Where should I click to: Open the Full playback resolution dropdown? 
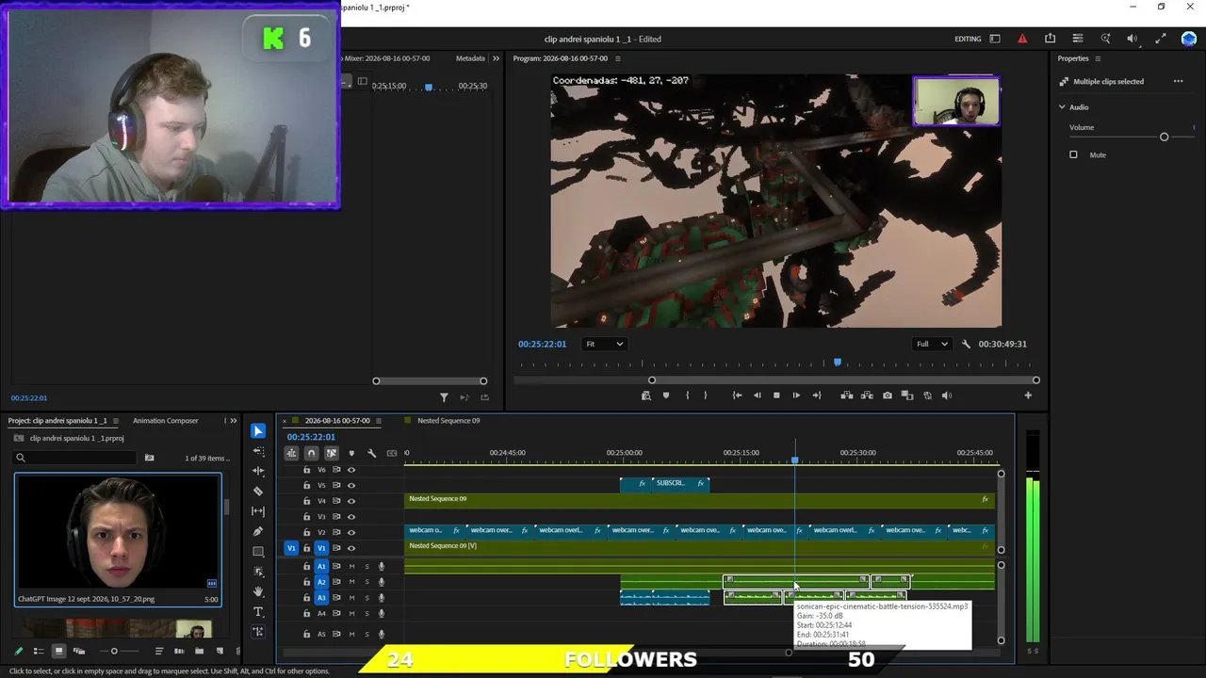coord(931,344)
